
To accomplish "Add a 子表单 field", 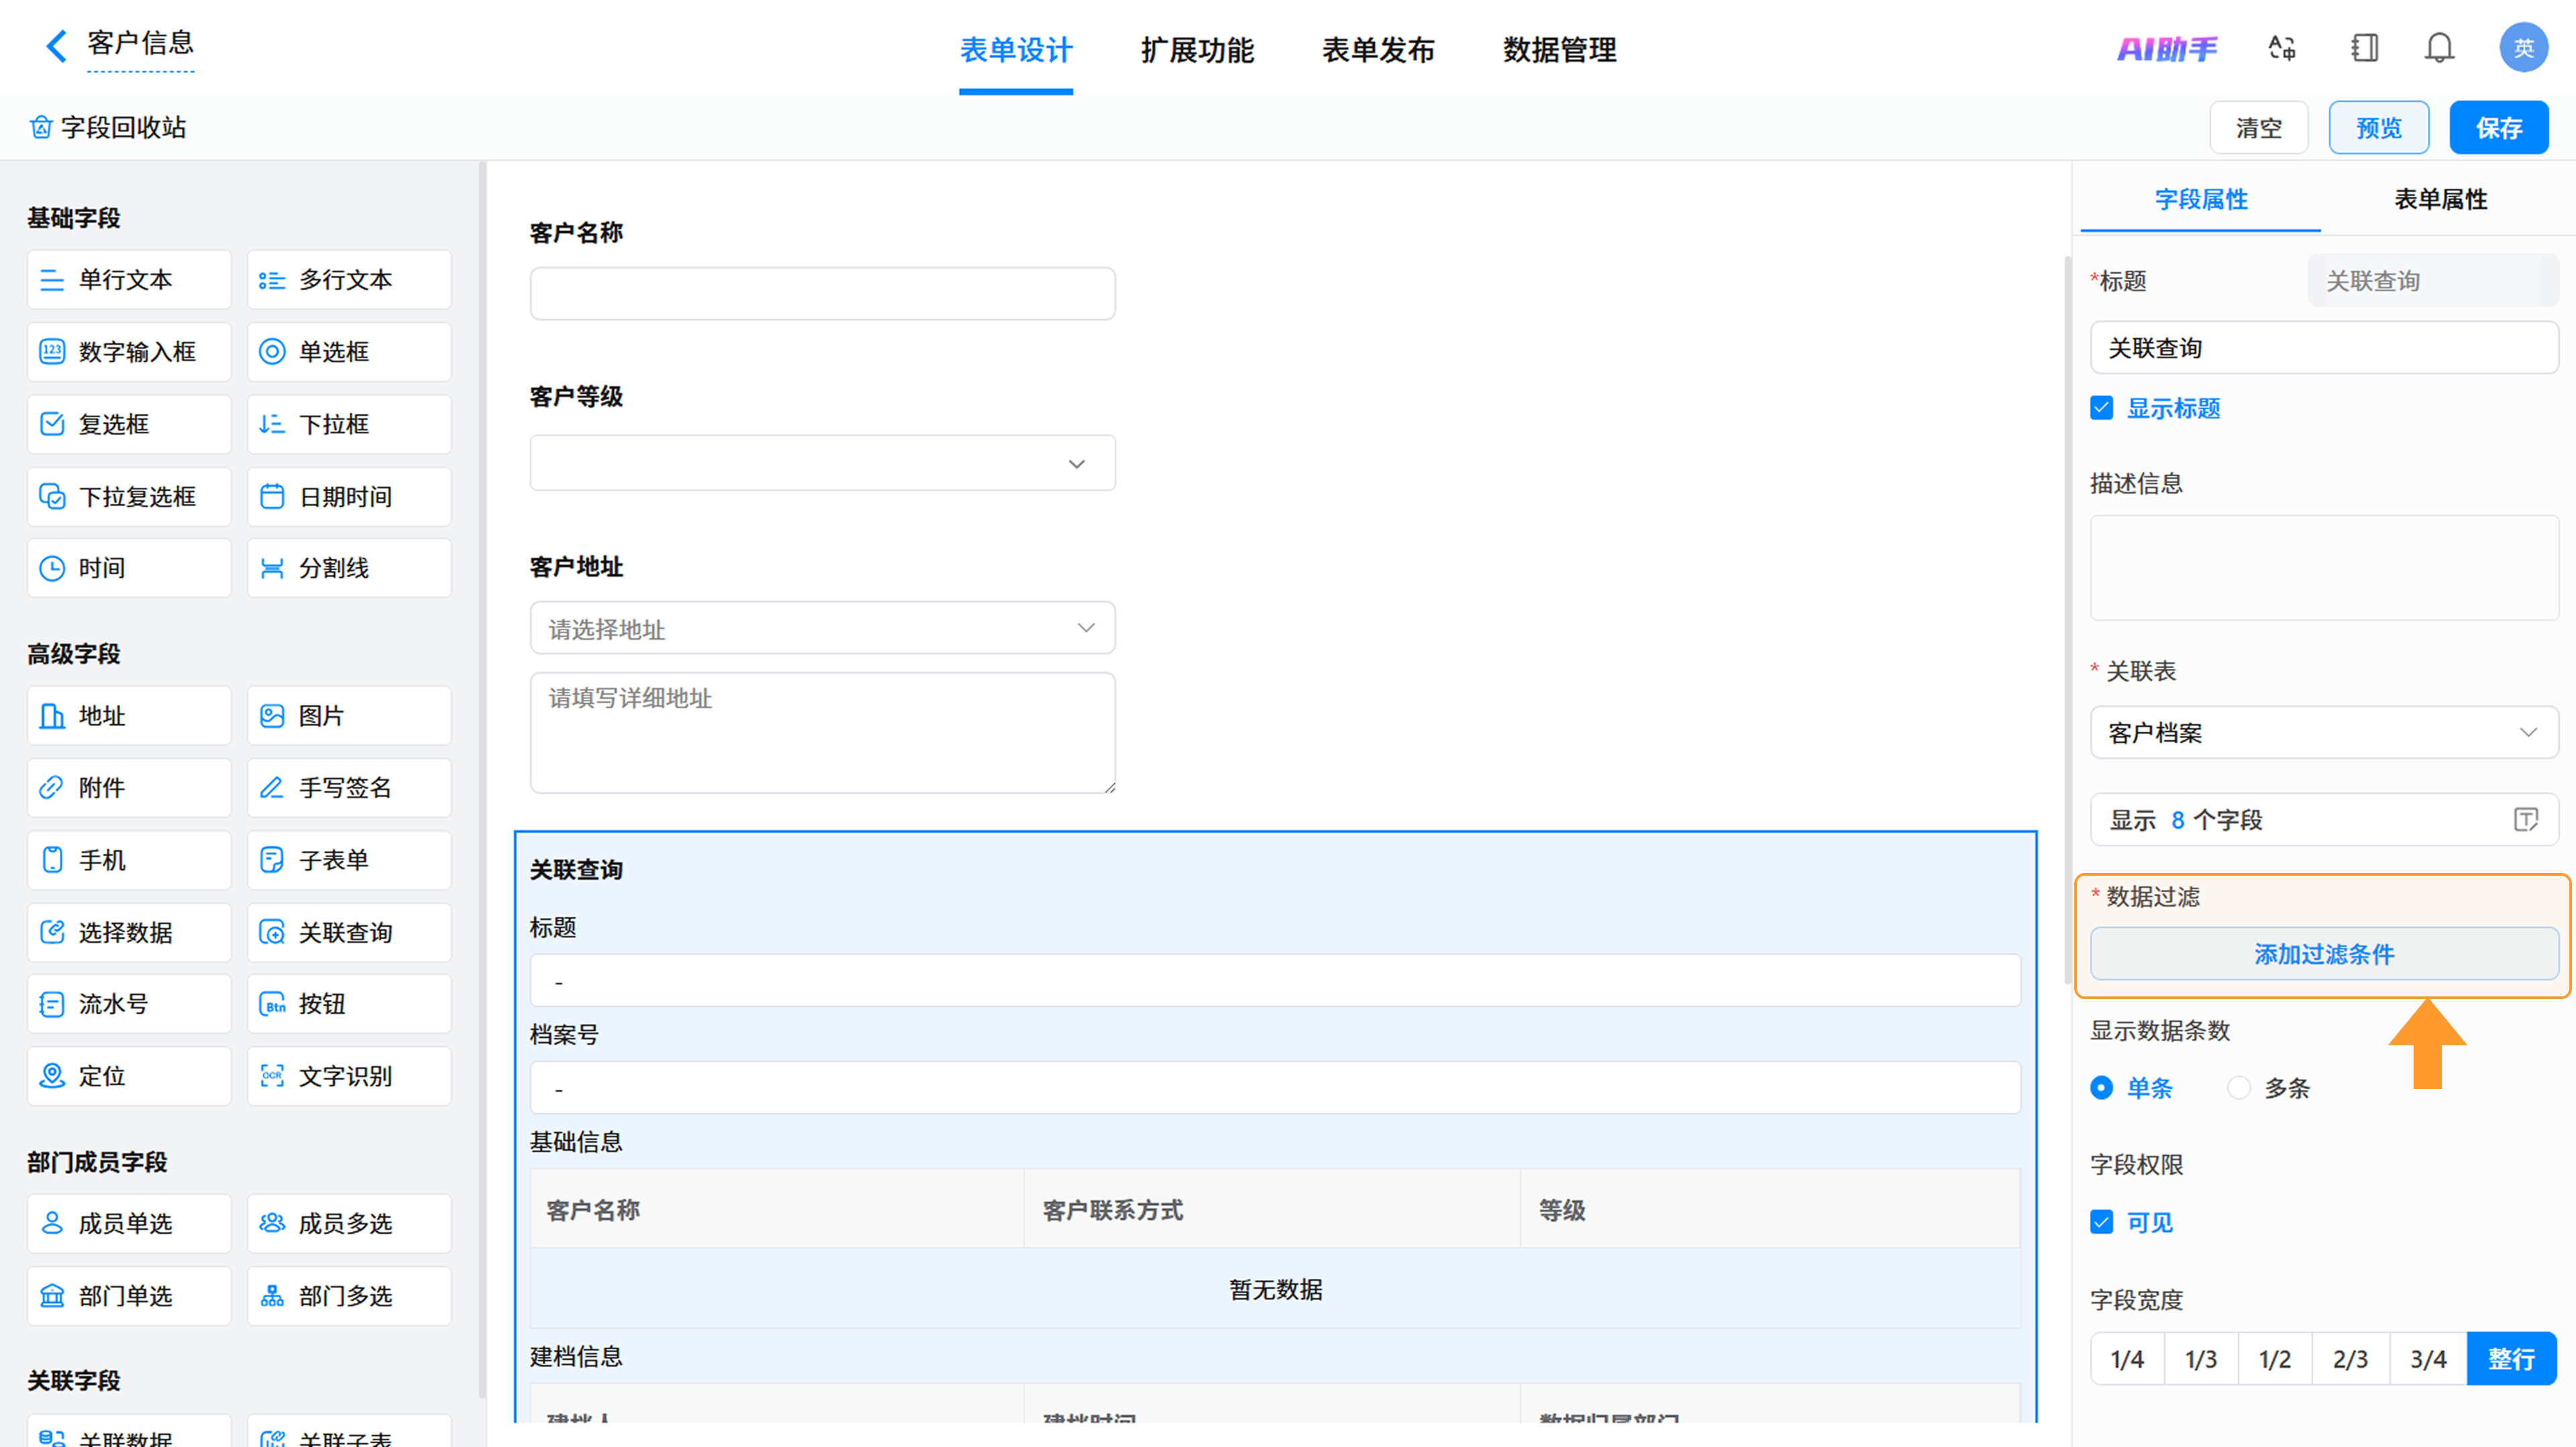I will 349,860.
